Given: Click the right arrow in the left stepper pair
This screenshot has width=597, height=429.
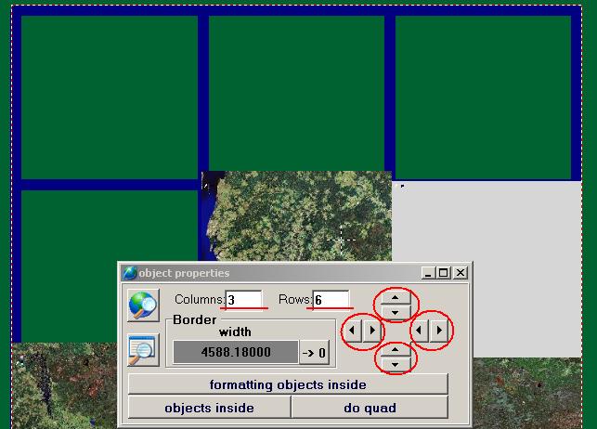Looking at the screenshot, I should pyautogui.click(x=371, y=330).
